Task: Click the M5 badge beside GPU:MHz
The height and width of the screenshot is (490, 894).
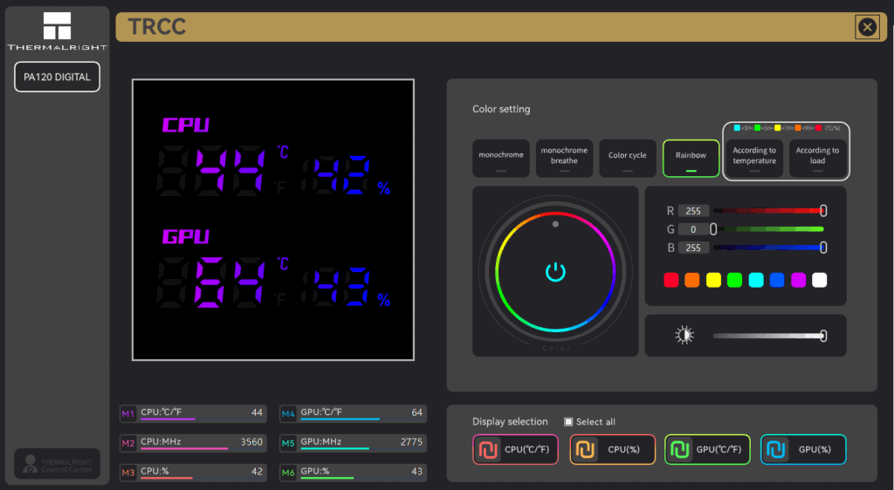Action: pos(288,443)
